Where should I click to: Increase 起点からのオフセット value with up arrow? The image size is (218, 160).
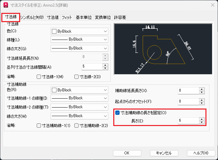pyautogui.click(x=201, y=100)
